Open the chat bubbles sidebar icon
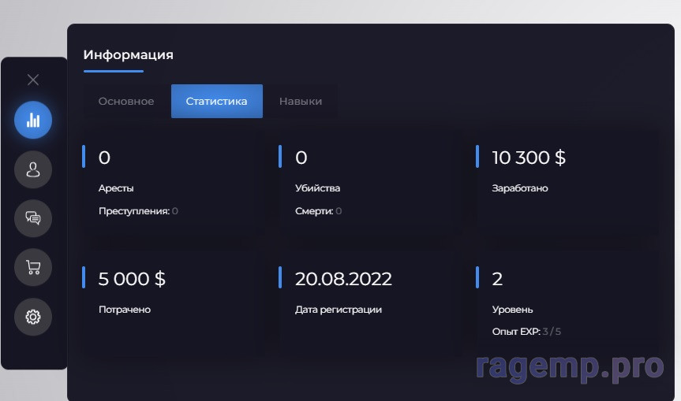 [33, 218]
